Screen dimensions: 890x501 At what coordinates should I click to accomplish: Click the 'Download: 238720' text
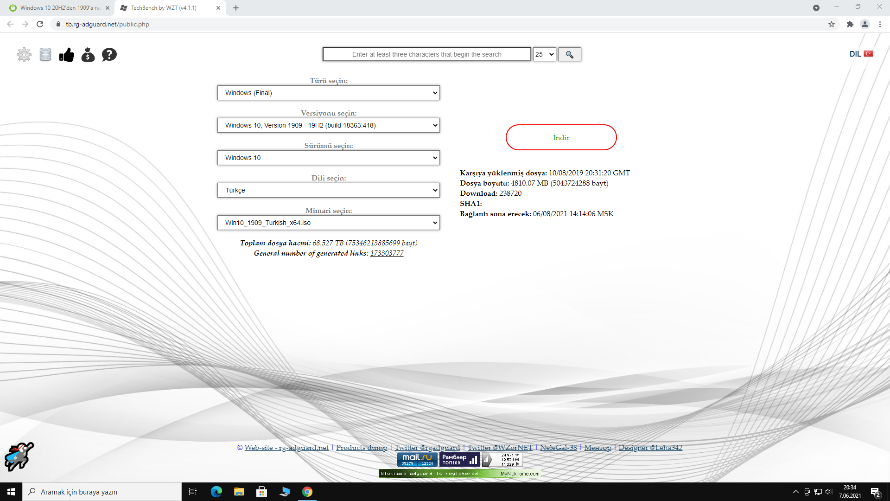tap(491, 193)
